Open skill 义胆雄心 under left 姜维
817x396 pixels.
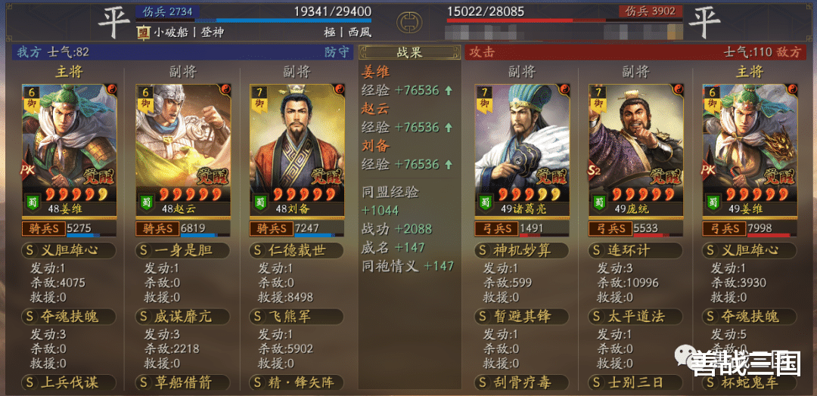tap(68, 250)
